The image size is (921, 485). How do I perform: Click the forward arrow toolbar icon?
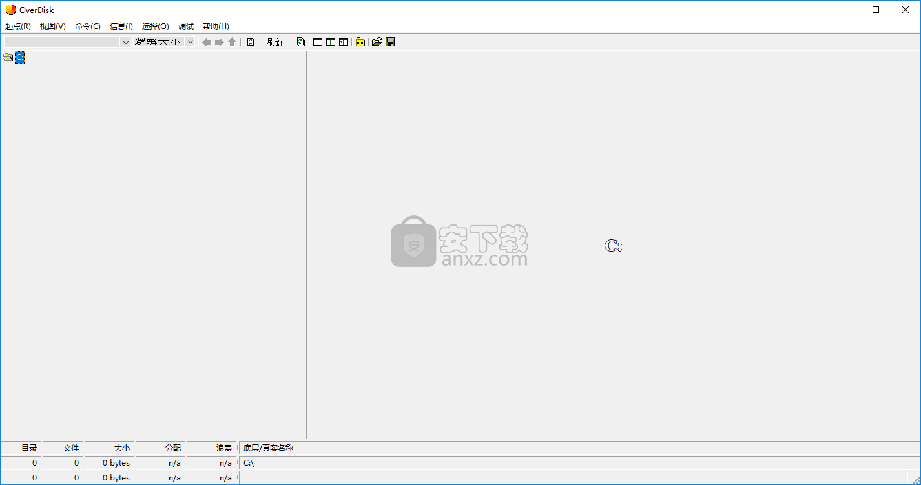tap(220, 42)
